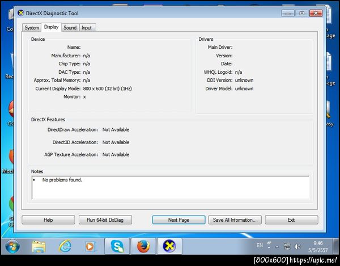Click DAC Type 'n/a' value
340x266 pixels.
(87, 72)
